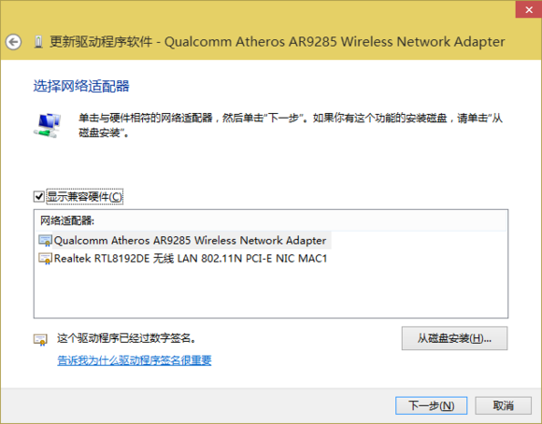Open 从磁盘安装 (Have Disk) dialog

pyautogui.click(x=454, y=338)
